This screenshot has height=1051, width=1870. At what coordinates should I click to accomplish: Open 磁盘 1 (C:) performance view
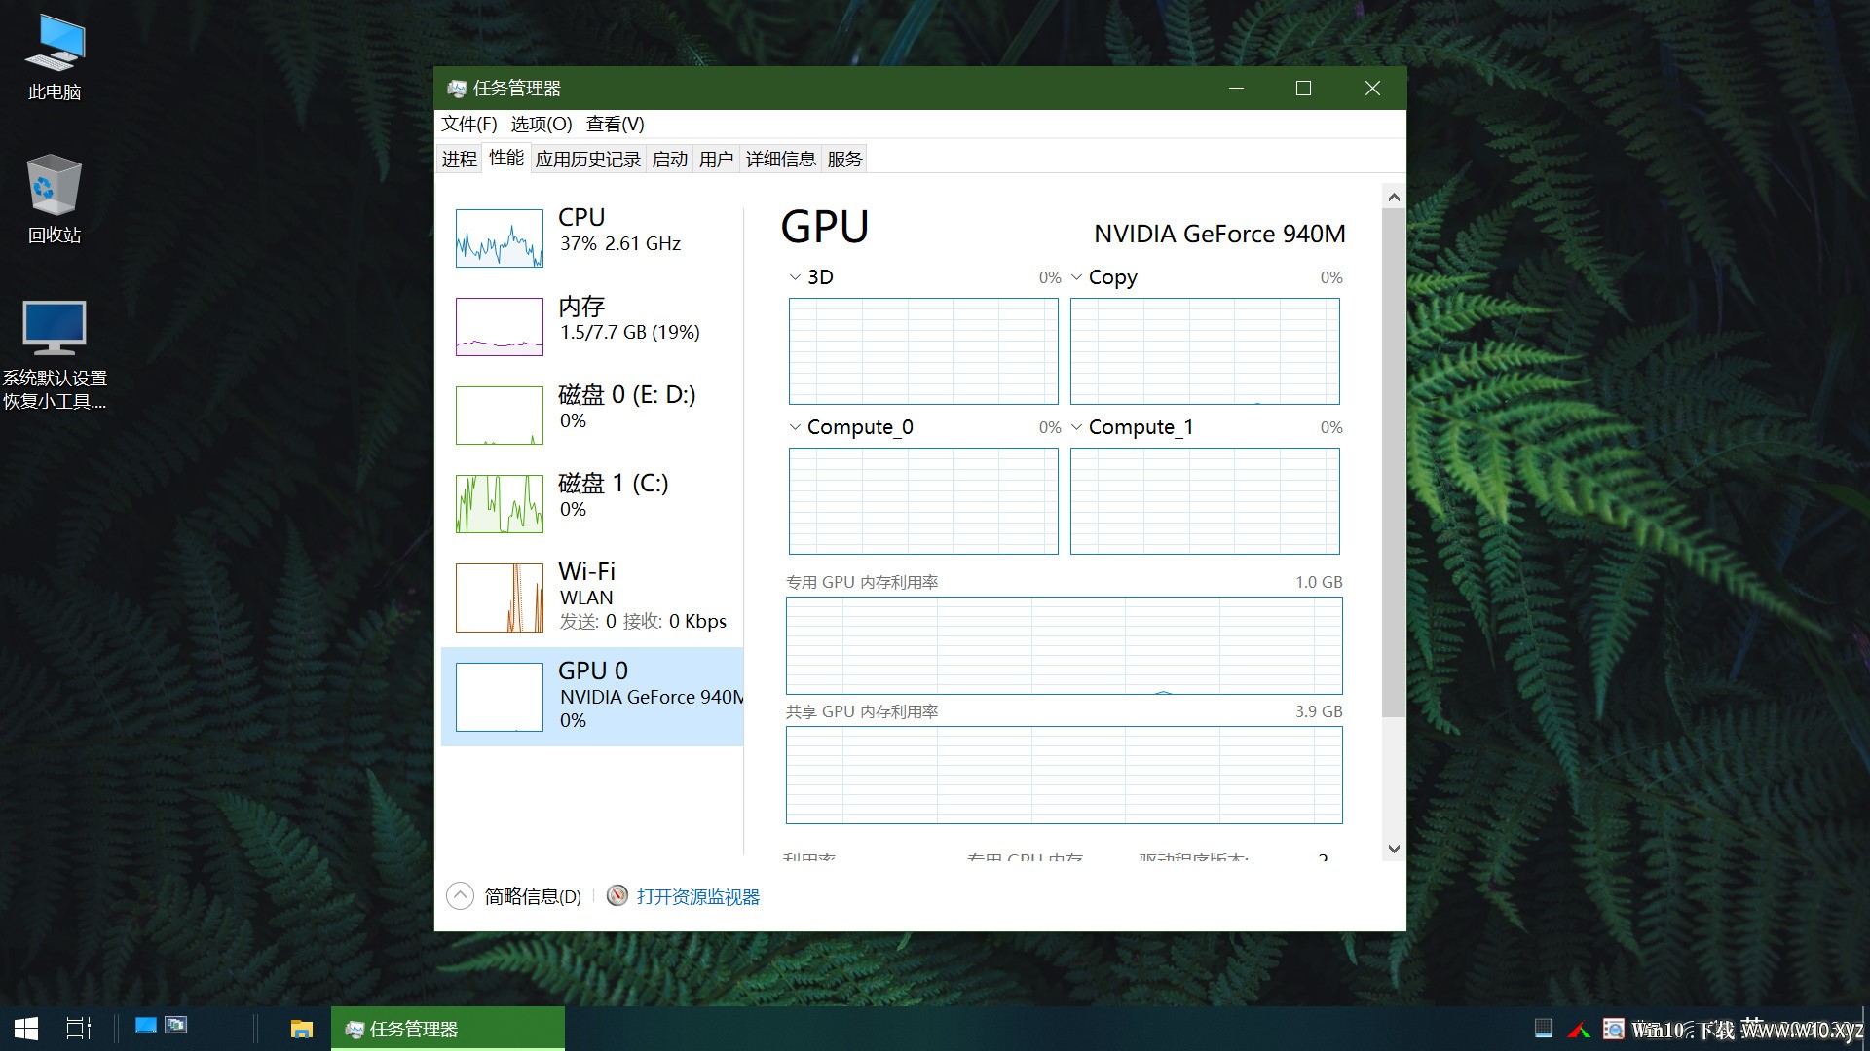click(x=592, y=504)
